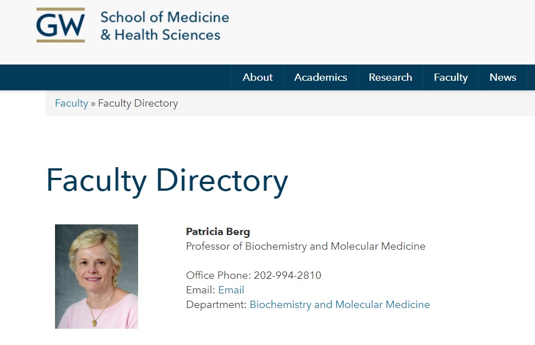Open the About menu item
535x345 pixels.
(x=257, y=77)
